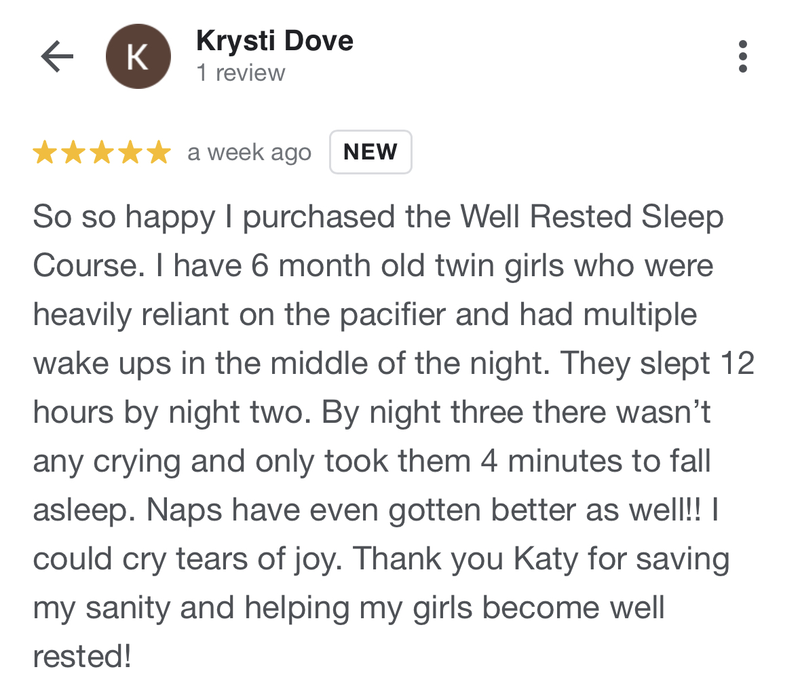This screenshot has width=800, height=699.
Task: Go back using the left arrow
Action: 57,56
